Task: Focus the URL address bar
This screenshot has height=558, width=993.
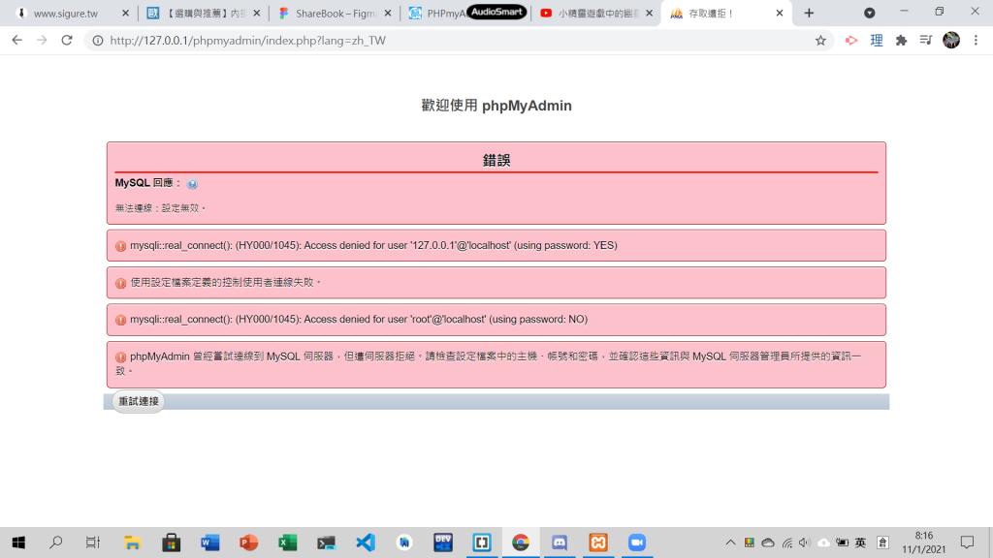Action: click(456, 41)
